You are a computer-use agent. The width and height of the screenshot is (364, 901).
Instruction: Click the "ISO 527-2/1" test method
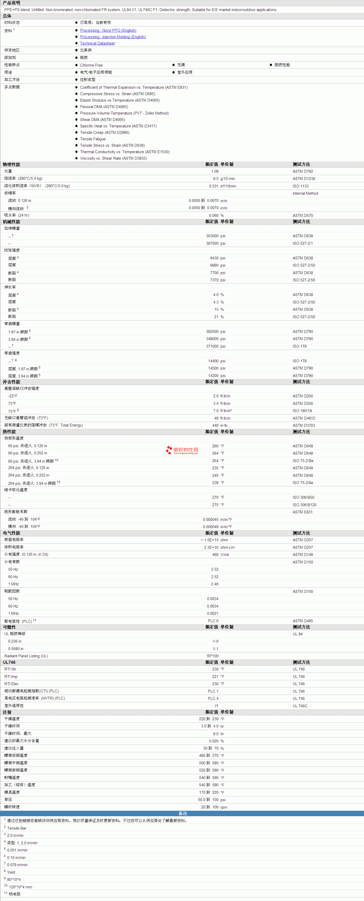(303, 243)
